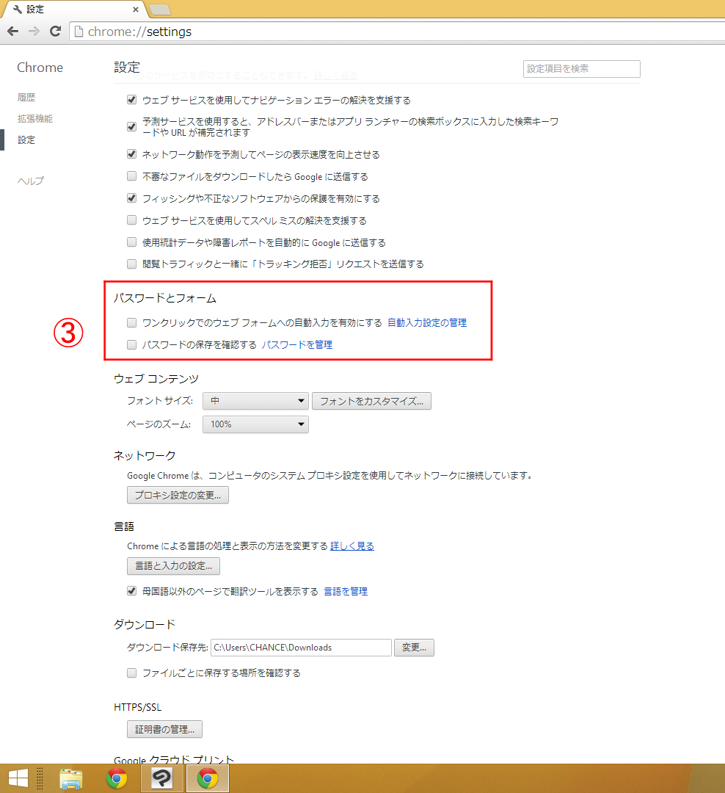
Task: Open the Windows Start button
Action: [x=18, y=778]
